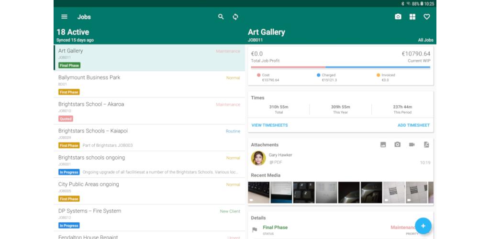Image resolution: width=490 pixels, height=239 pixels.
Task: Tap the 10:25 clock in status bar
Action: click(429, 4)
